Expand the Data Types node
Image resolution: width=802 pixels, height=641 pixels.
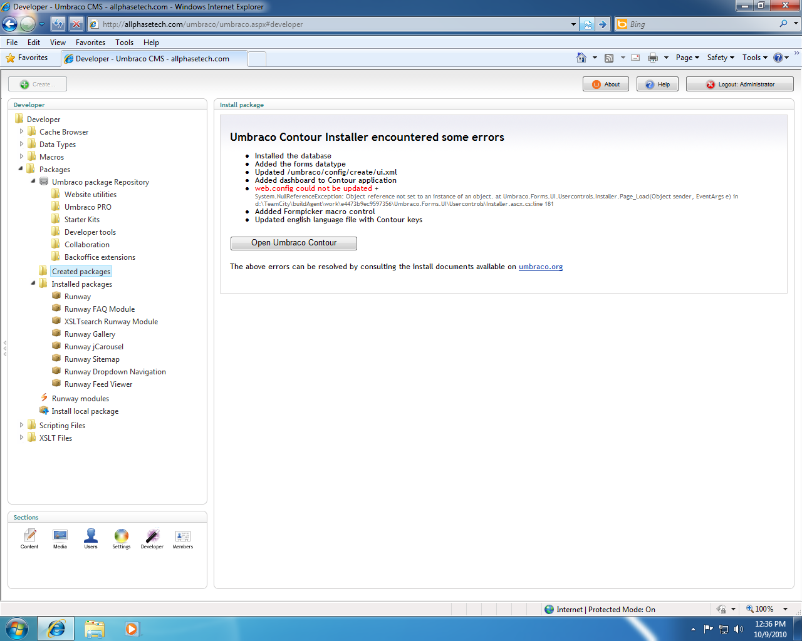[21, 144]
